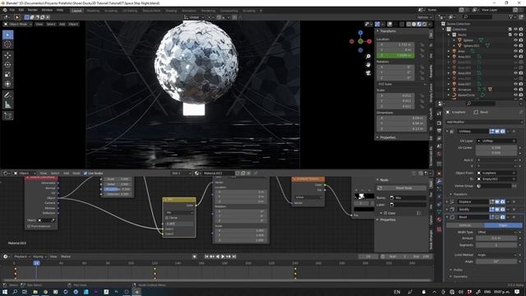Toggle Clamp checkbox in Mix node
The height and width of the screenshot is (296, 526).
point(167,218)
